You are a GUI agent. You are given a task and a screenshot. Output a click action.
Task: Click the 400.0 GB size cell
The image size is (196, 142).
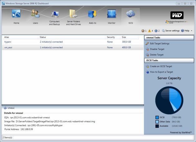126,48
